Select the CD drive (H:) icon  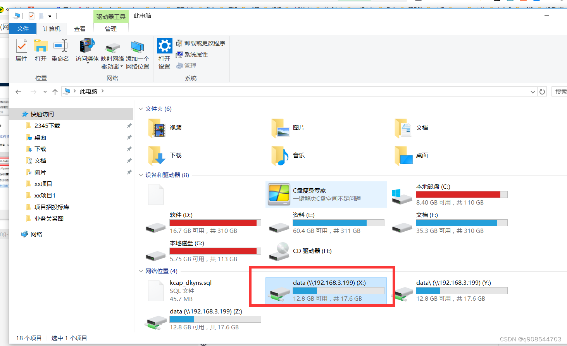(279, 251)
